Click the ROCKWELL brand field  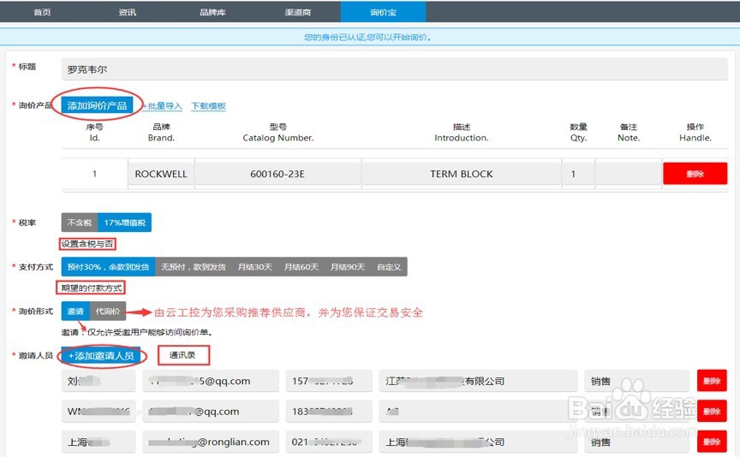(161, 174)
